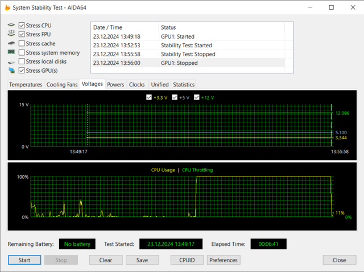364x272 pixels.
Task: Open the Cooling Fans tab
Action: point(61,84)
